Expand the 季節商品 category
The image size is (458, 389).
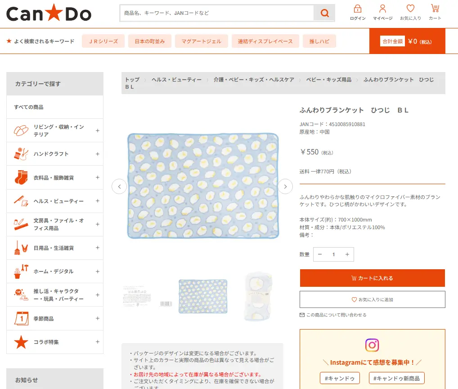[98, 318]
